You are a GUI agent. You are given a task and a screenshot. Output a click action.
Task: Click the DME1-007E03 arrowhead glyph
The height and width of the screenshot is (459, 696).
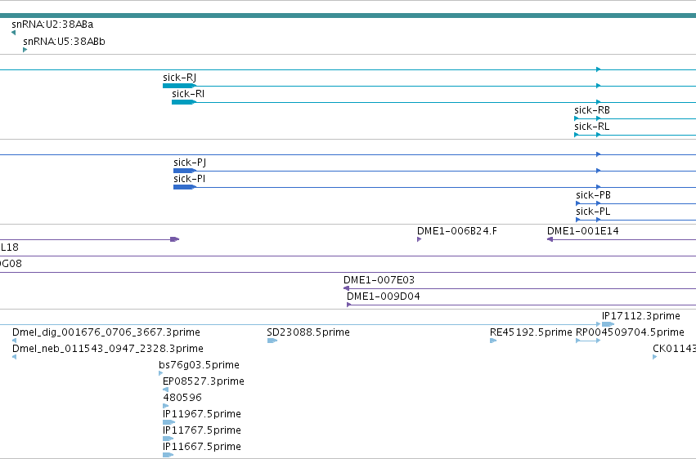coord(346,288)
